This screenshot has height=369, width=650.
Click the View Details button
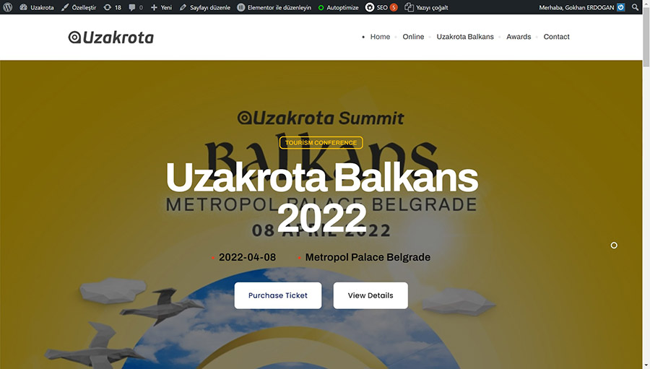click(x=370, y=295)
